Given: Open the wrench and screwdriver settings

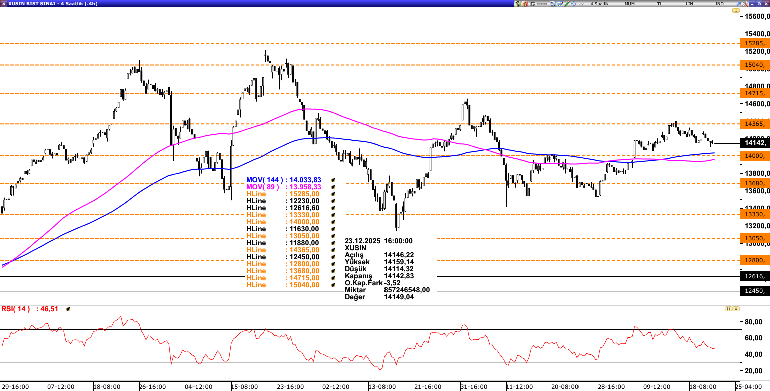Looking at the screenshot, I should (518, 4).
